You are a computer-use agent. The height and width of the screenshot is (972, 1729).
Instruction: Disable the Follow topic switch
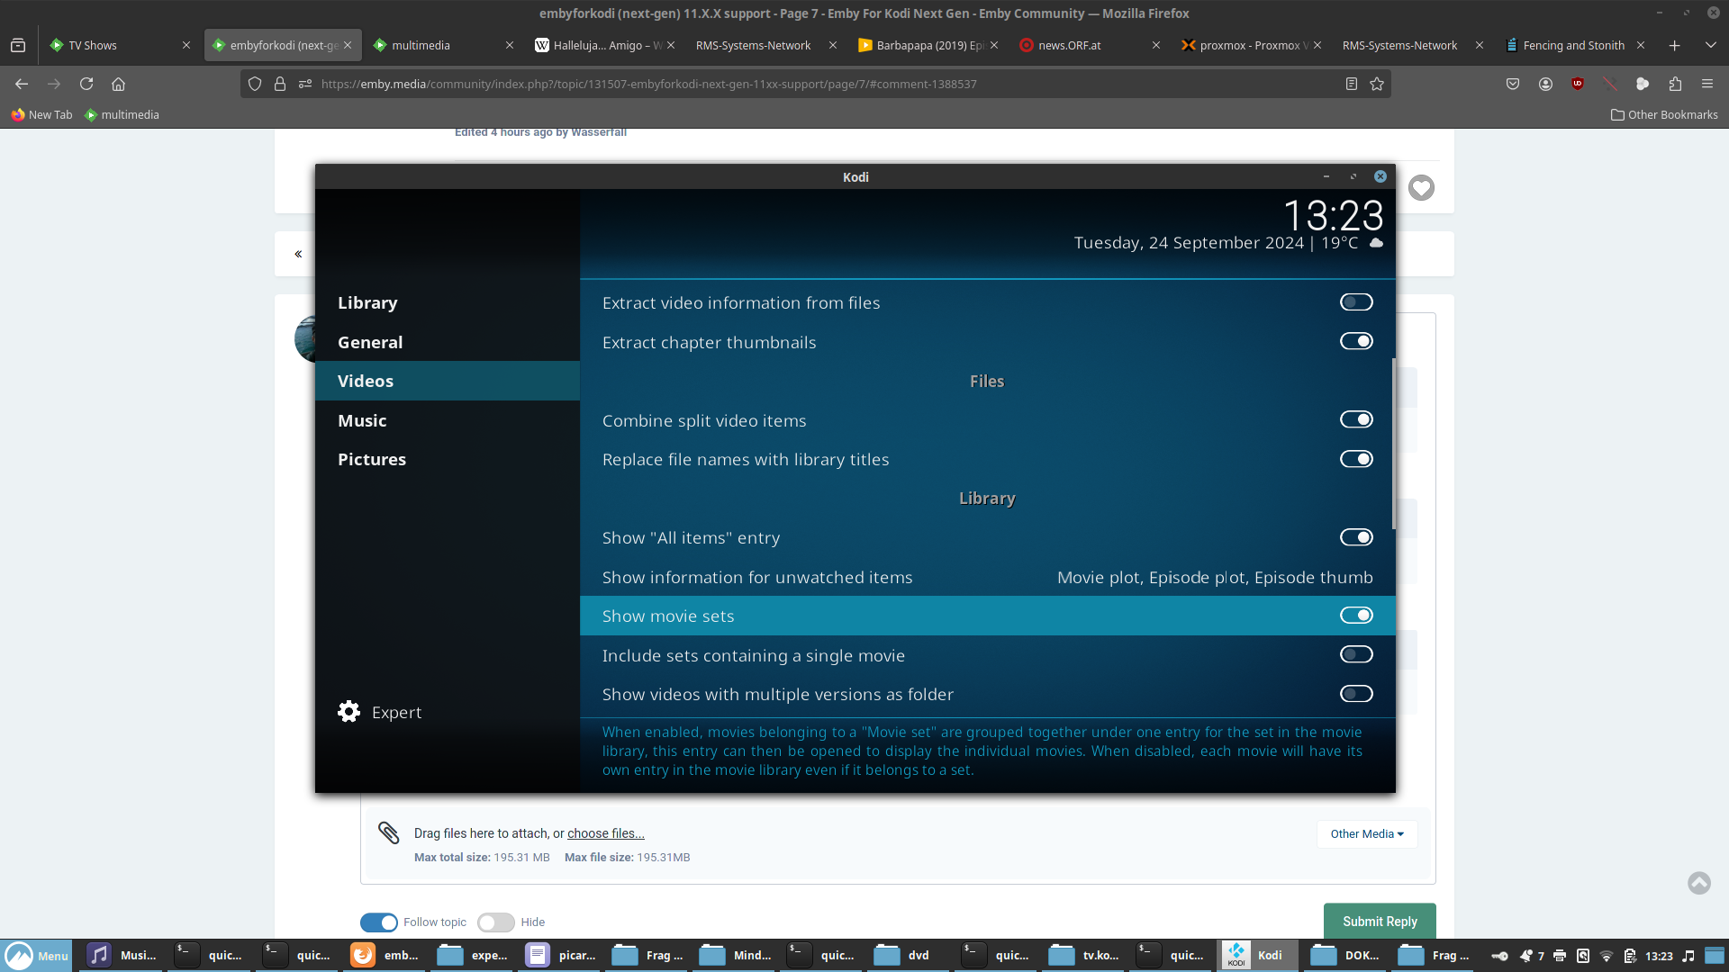(380, 922)
